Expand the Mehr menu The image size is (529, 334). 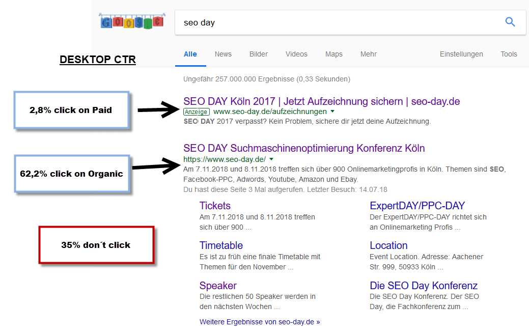tap(369, 54)
